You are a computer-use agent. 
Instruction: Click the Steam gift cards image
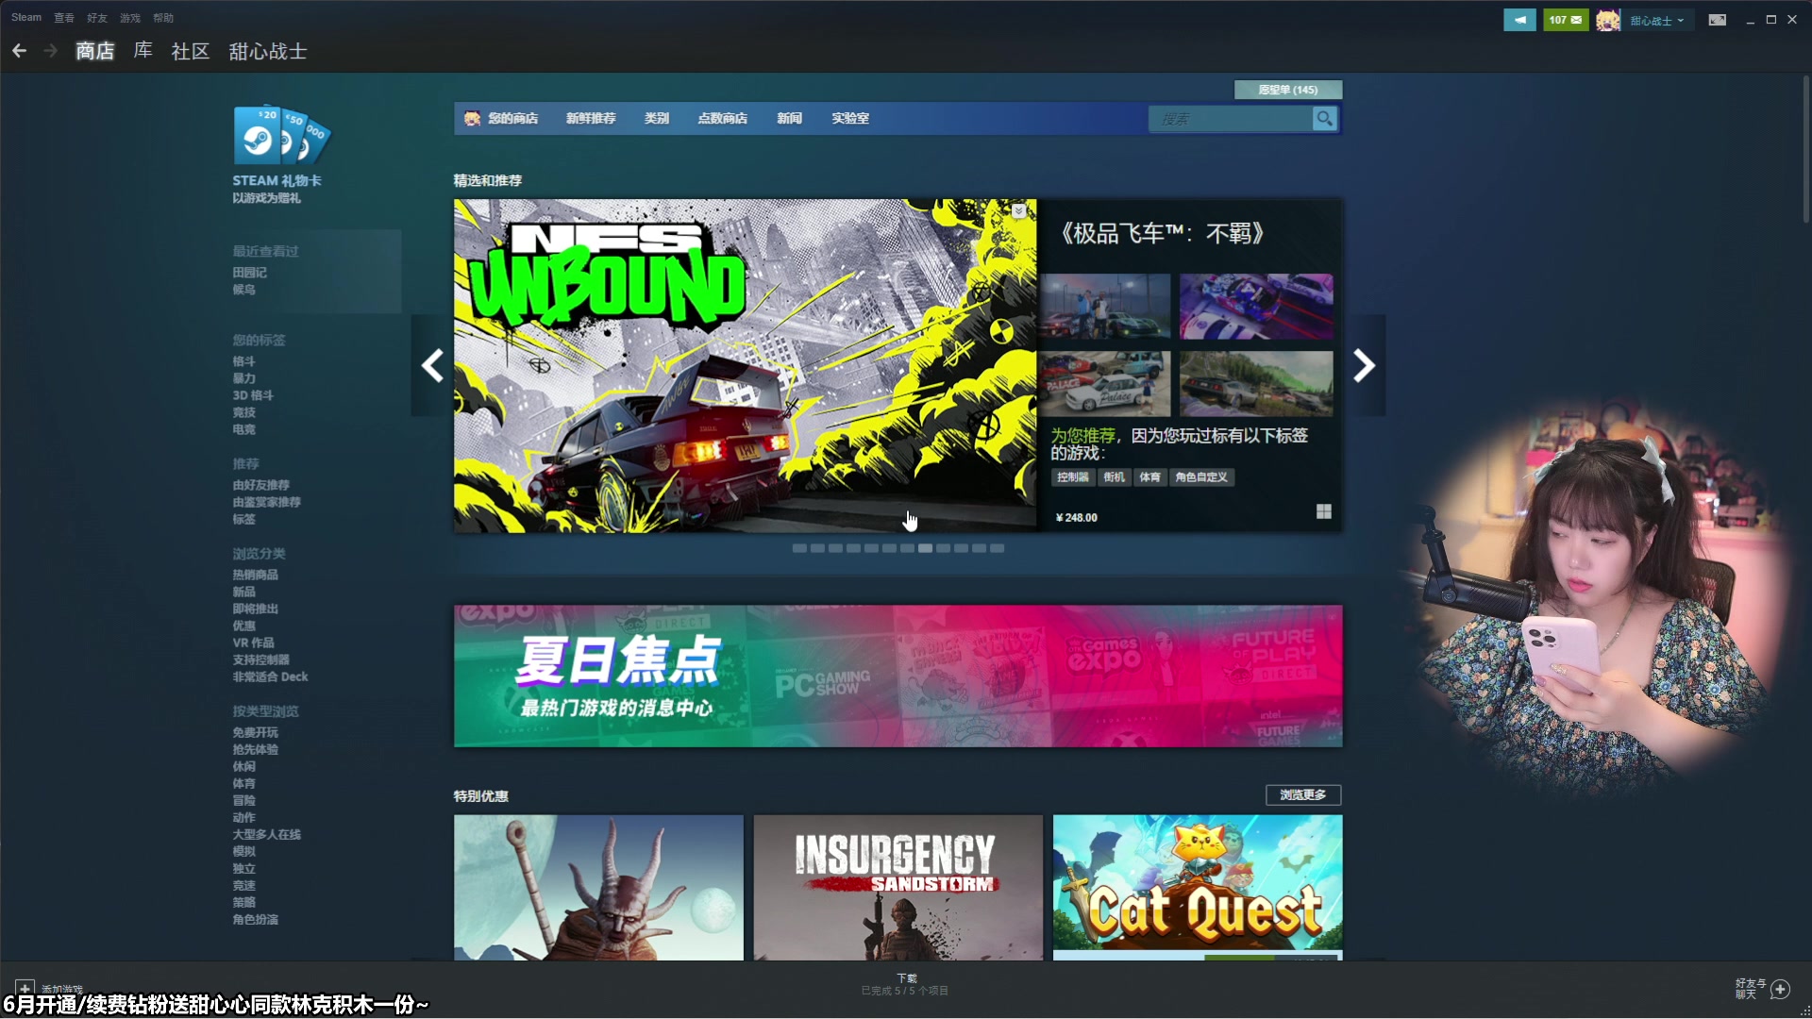click(x=281, y=135)
